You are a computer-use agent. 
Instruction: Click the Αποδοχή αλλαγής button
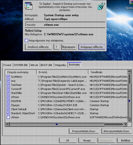[x=38, y=47]
